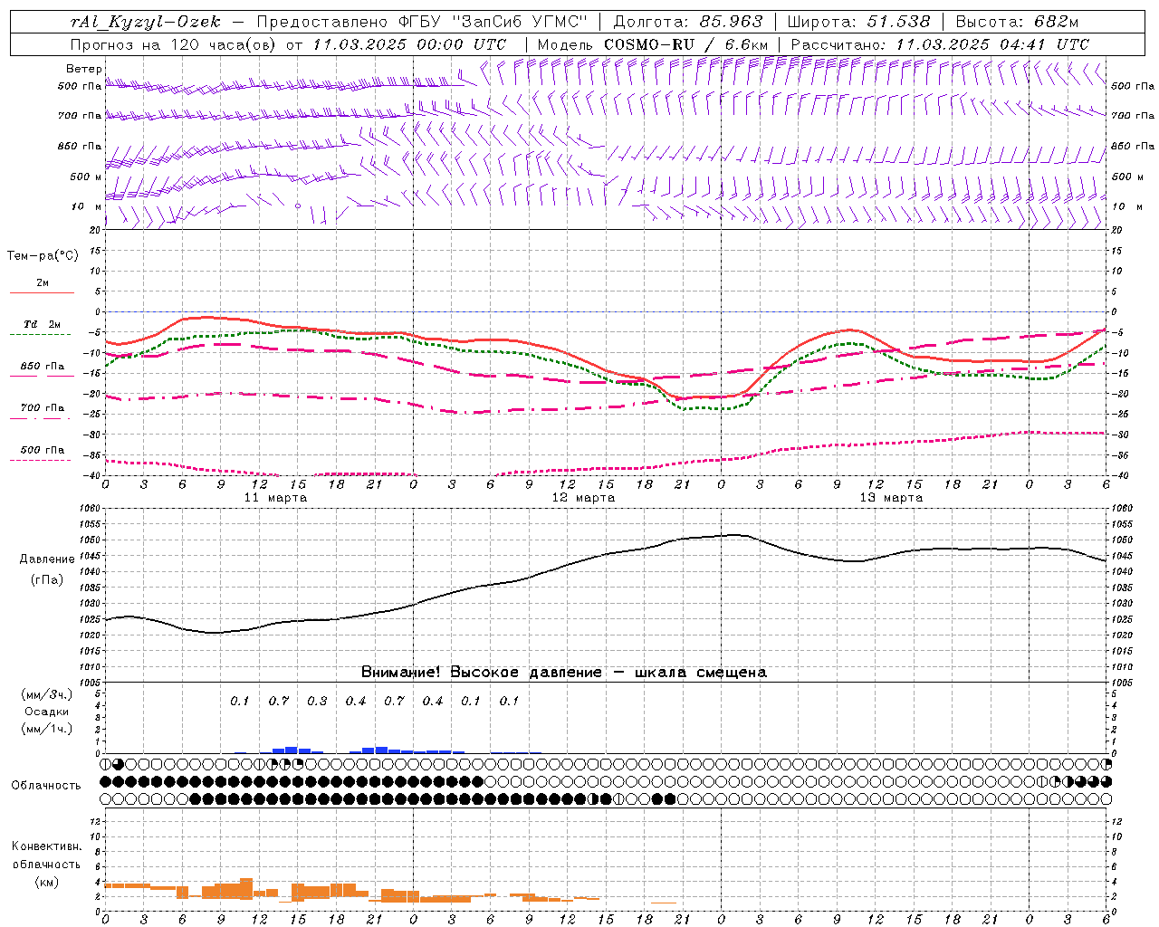This screenshot has width=1159, height=927.
Task: Select the 11 марта date label
Action: click(275, 498)
